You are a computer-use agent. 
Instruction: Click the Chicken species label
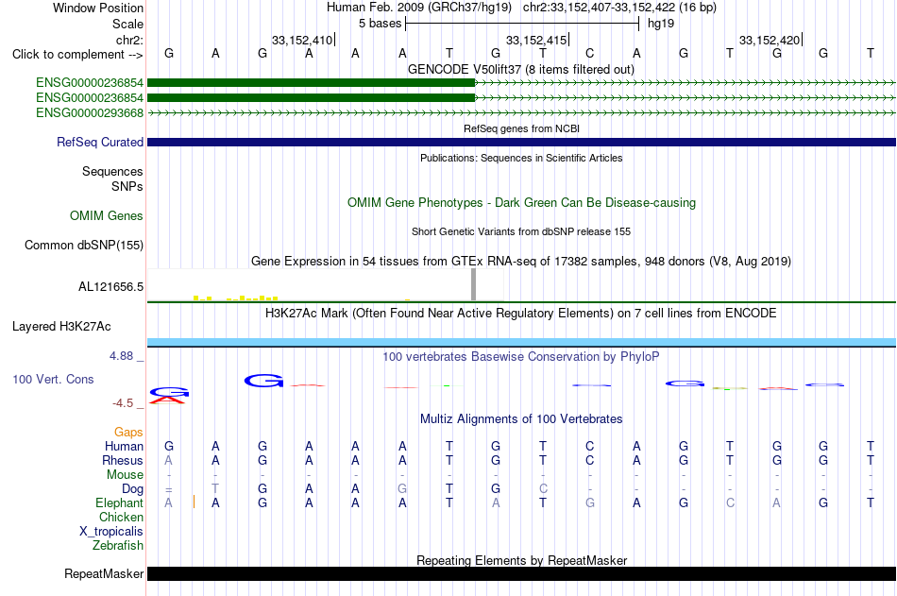click(x=121, y=517)
